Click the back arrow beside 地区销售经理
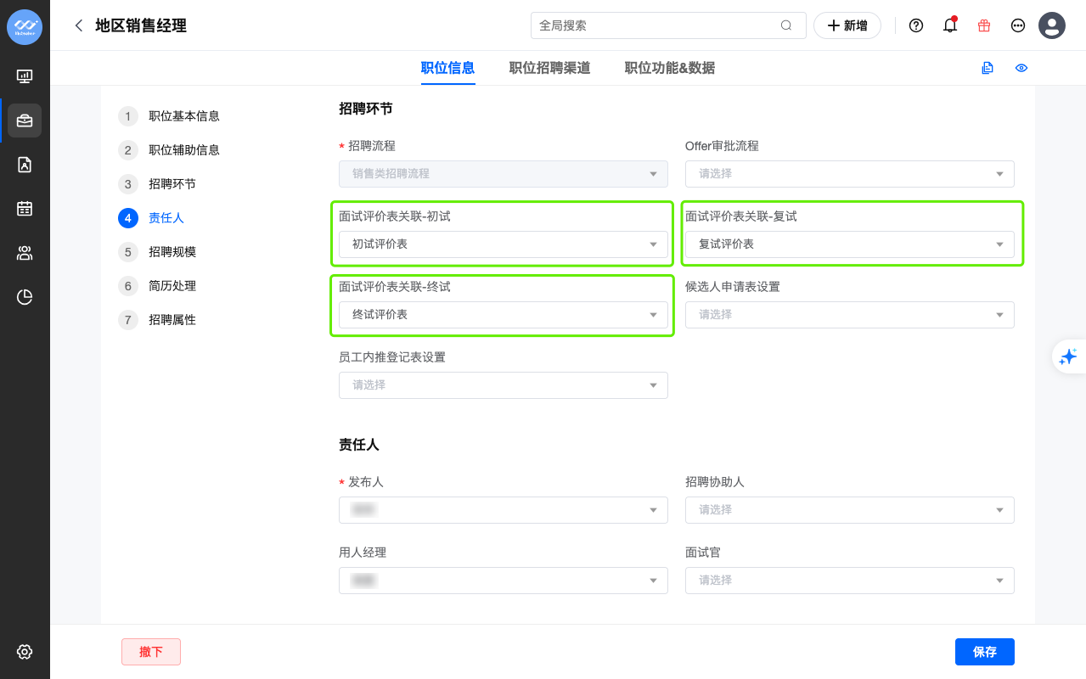 pyautogui.click(x=79, y=25)
